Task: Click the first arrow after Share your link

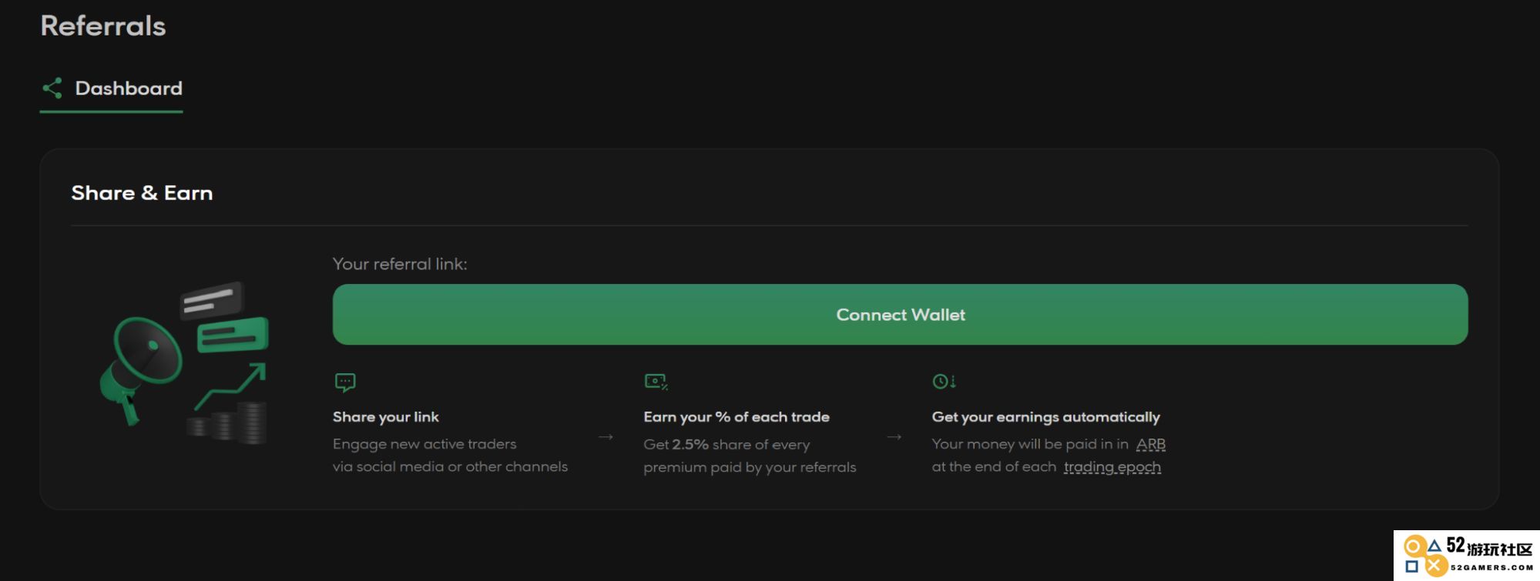Action: coord(606,437)
